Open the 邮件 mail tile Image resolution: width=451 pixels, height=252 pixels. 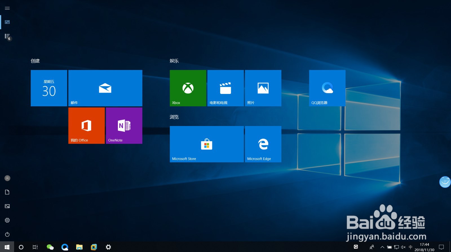(105, 88)
